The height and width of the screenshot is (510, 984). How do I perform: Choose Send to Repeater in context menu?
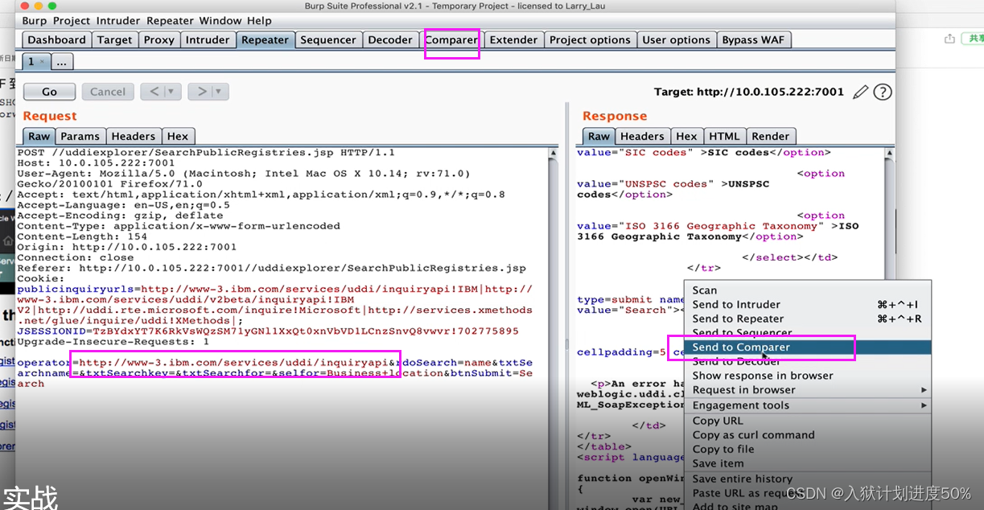point(807,319)
